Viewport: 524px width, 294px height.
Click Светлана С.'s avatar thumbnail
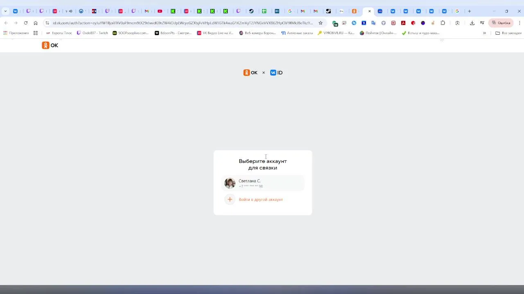[x=230, y=183]
